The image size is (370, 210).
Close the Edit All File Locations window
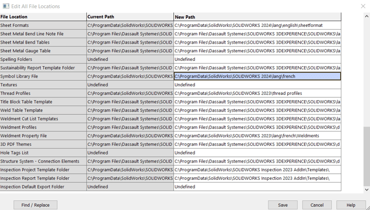(x=363, y=6)
